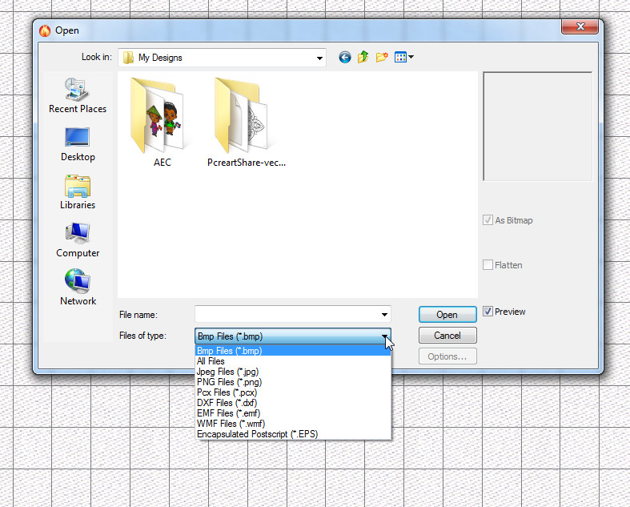Open the File name history dropdown arrow
Image resolution: width=630 pixels, height=507 pixels.
(x=384, y=315)
